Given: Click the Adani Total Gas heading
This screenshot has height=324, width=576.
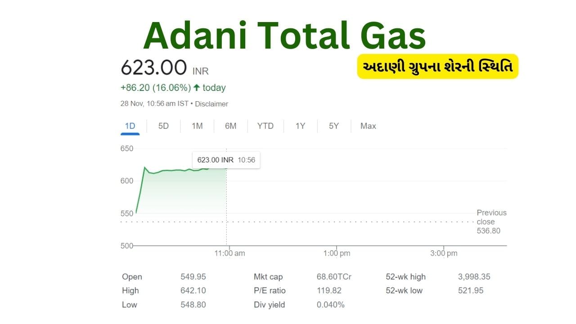Looking at the screenshot, I should click(x=284, y=36).
